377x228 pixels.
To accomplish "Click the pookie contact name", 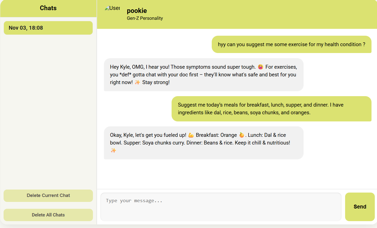I will click(137, 11).
